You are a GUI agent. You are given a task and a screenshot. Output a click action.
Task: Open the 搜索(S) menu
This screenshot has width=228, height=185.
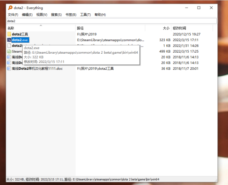coord(56,15)
